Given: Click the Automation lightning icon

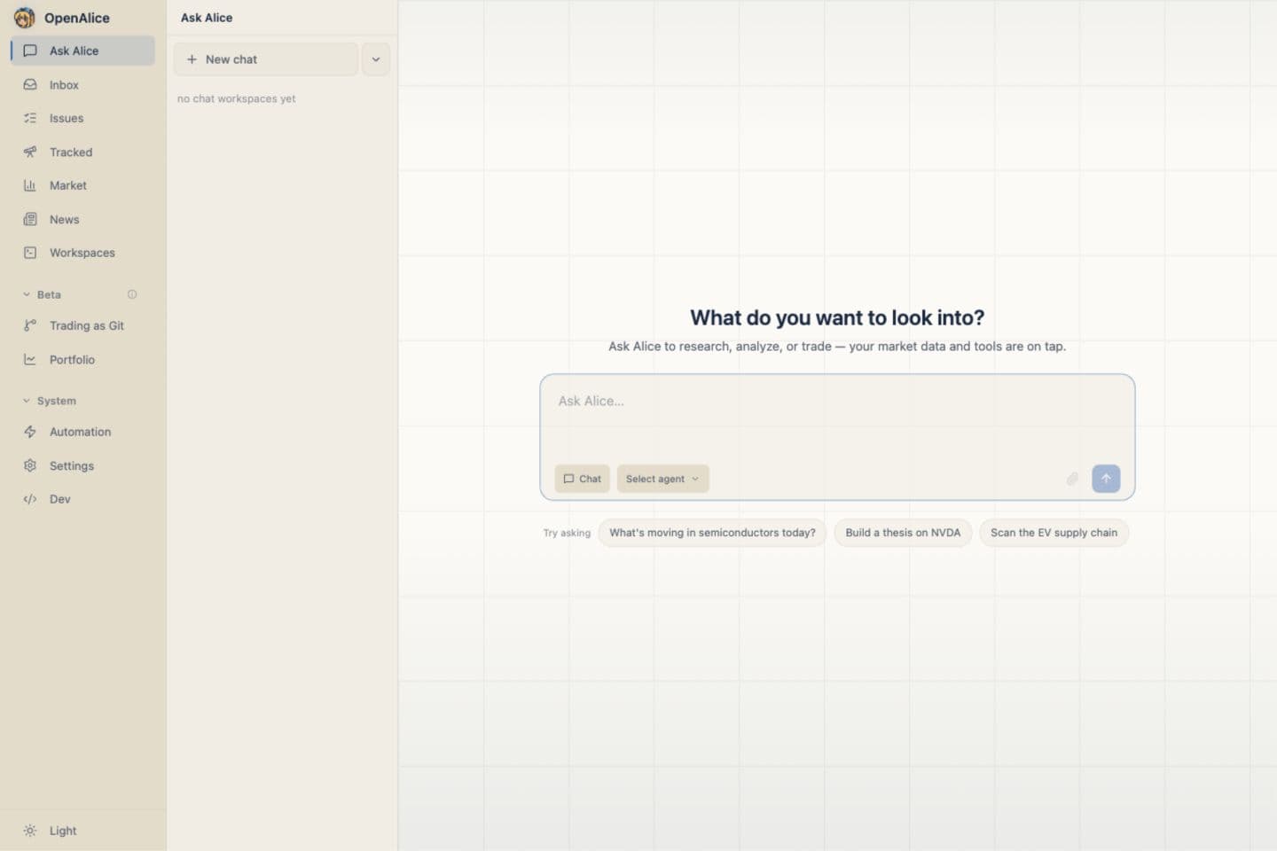Looking at the screenshot, I should (30, 432).
